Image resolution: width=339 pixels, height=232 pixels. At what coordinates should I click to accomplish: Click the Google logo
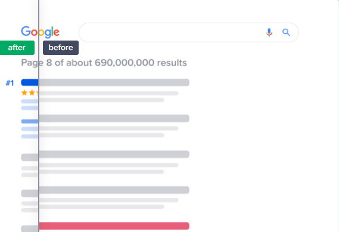coord(40,32)
